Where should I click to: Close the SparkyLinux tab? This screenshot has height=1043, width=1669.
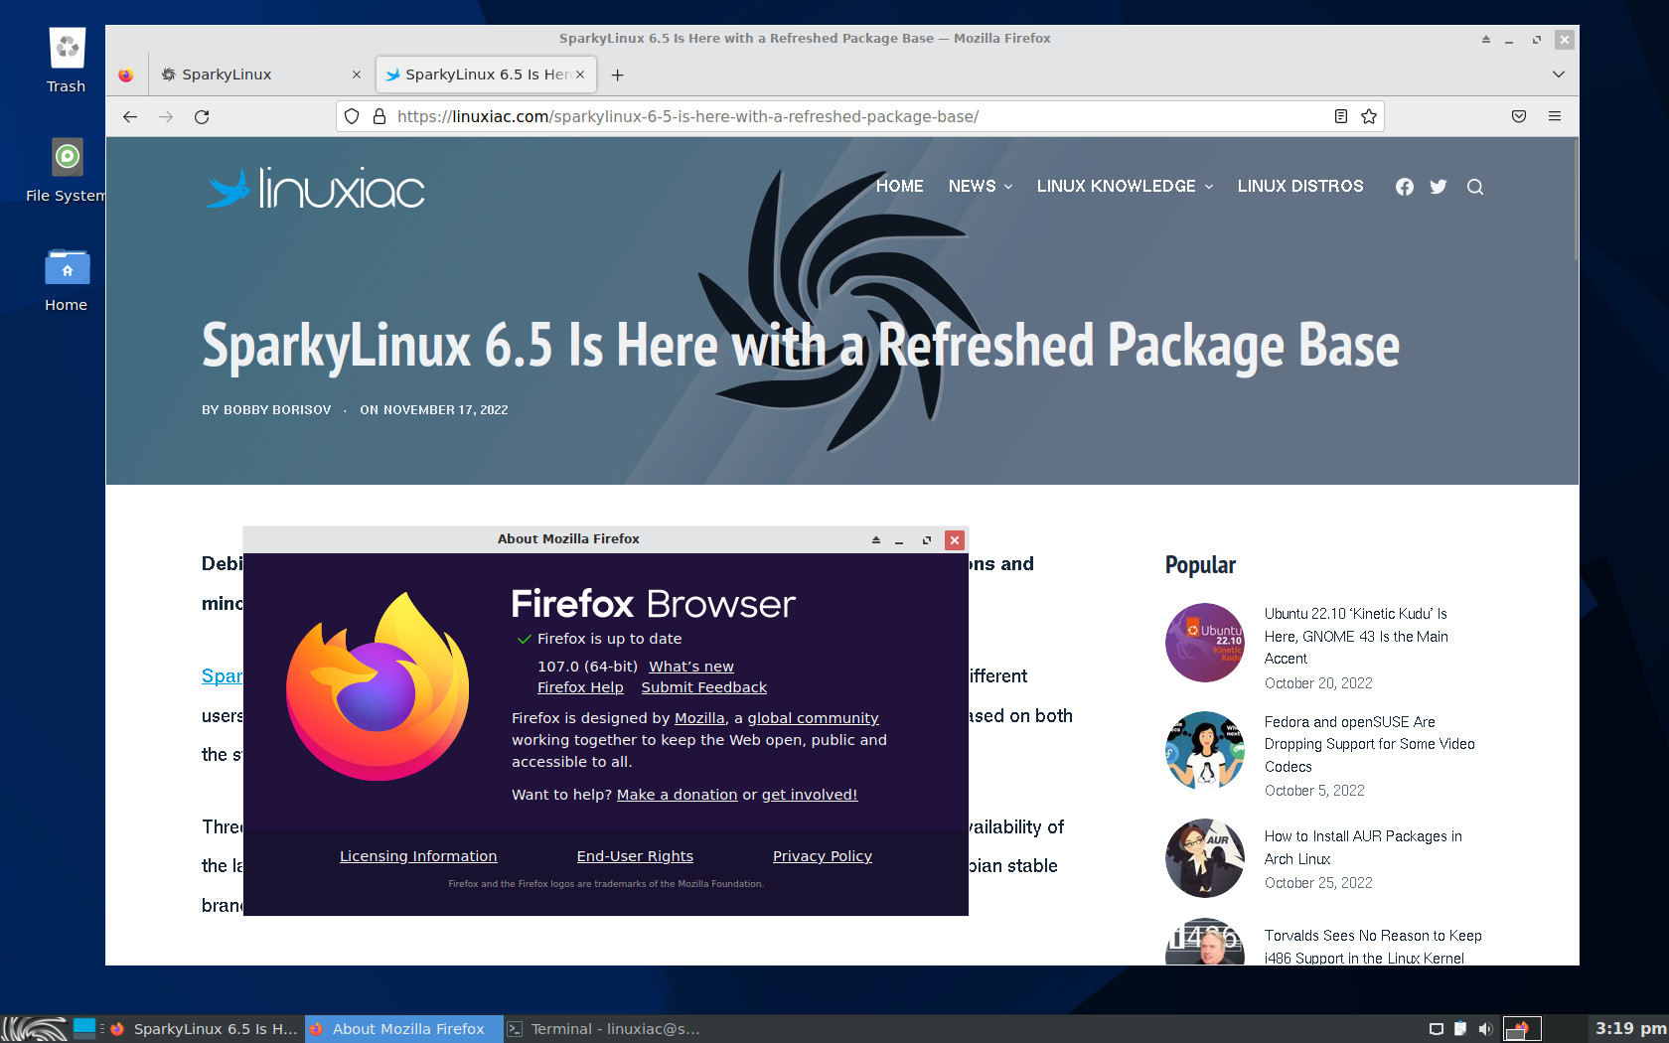[x=357, y=74]
